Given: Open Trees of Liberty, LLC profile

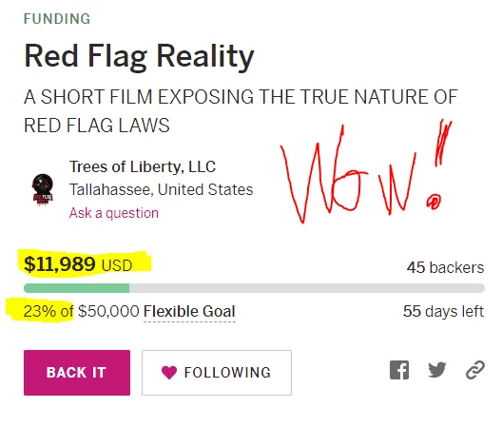Looking at the screenshot, I should [143, 166].
